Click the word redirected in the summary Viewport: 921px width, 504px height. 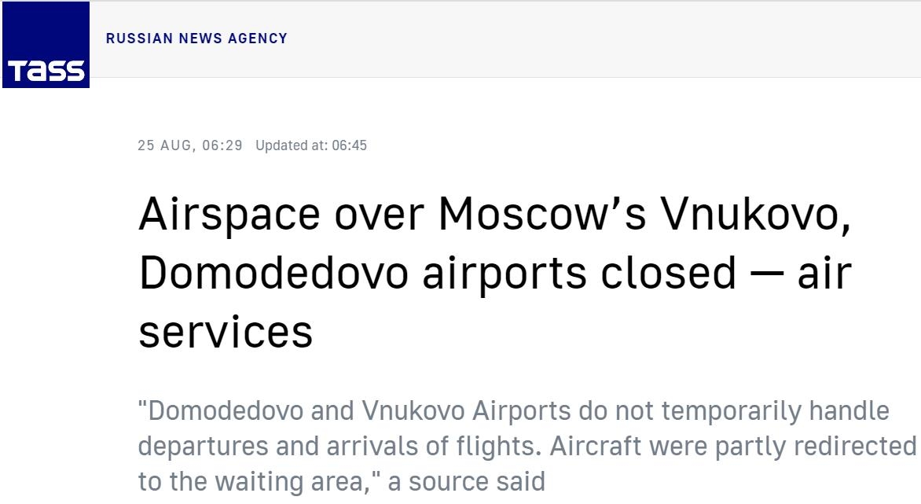pos(855,447)
